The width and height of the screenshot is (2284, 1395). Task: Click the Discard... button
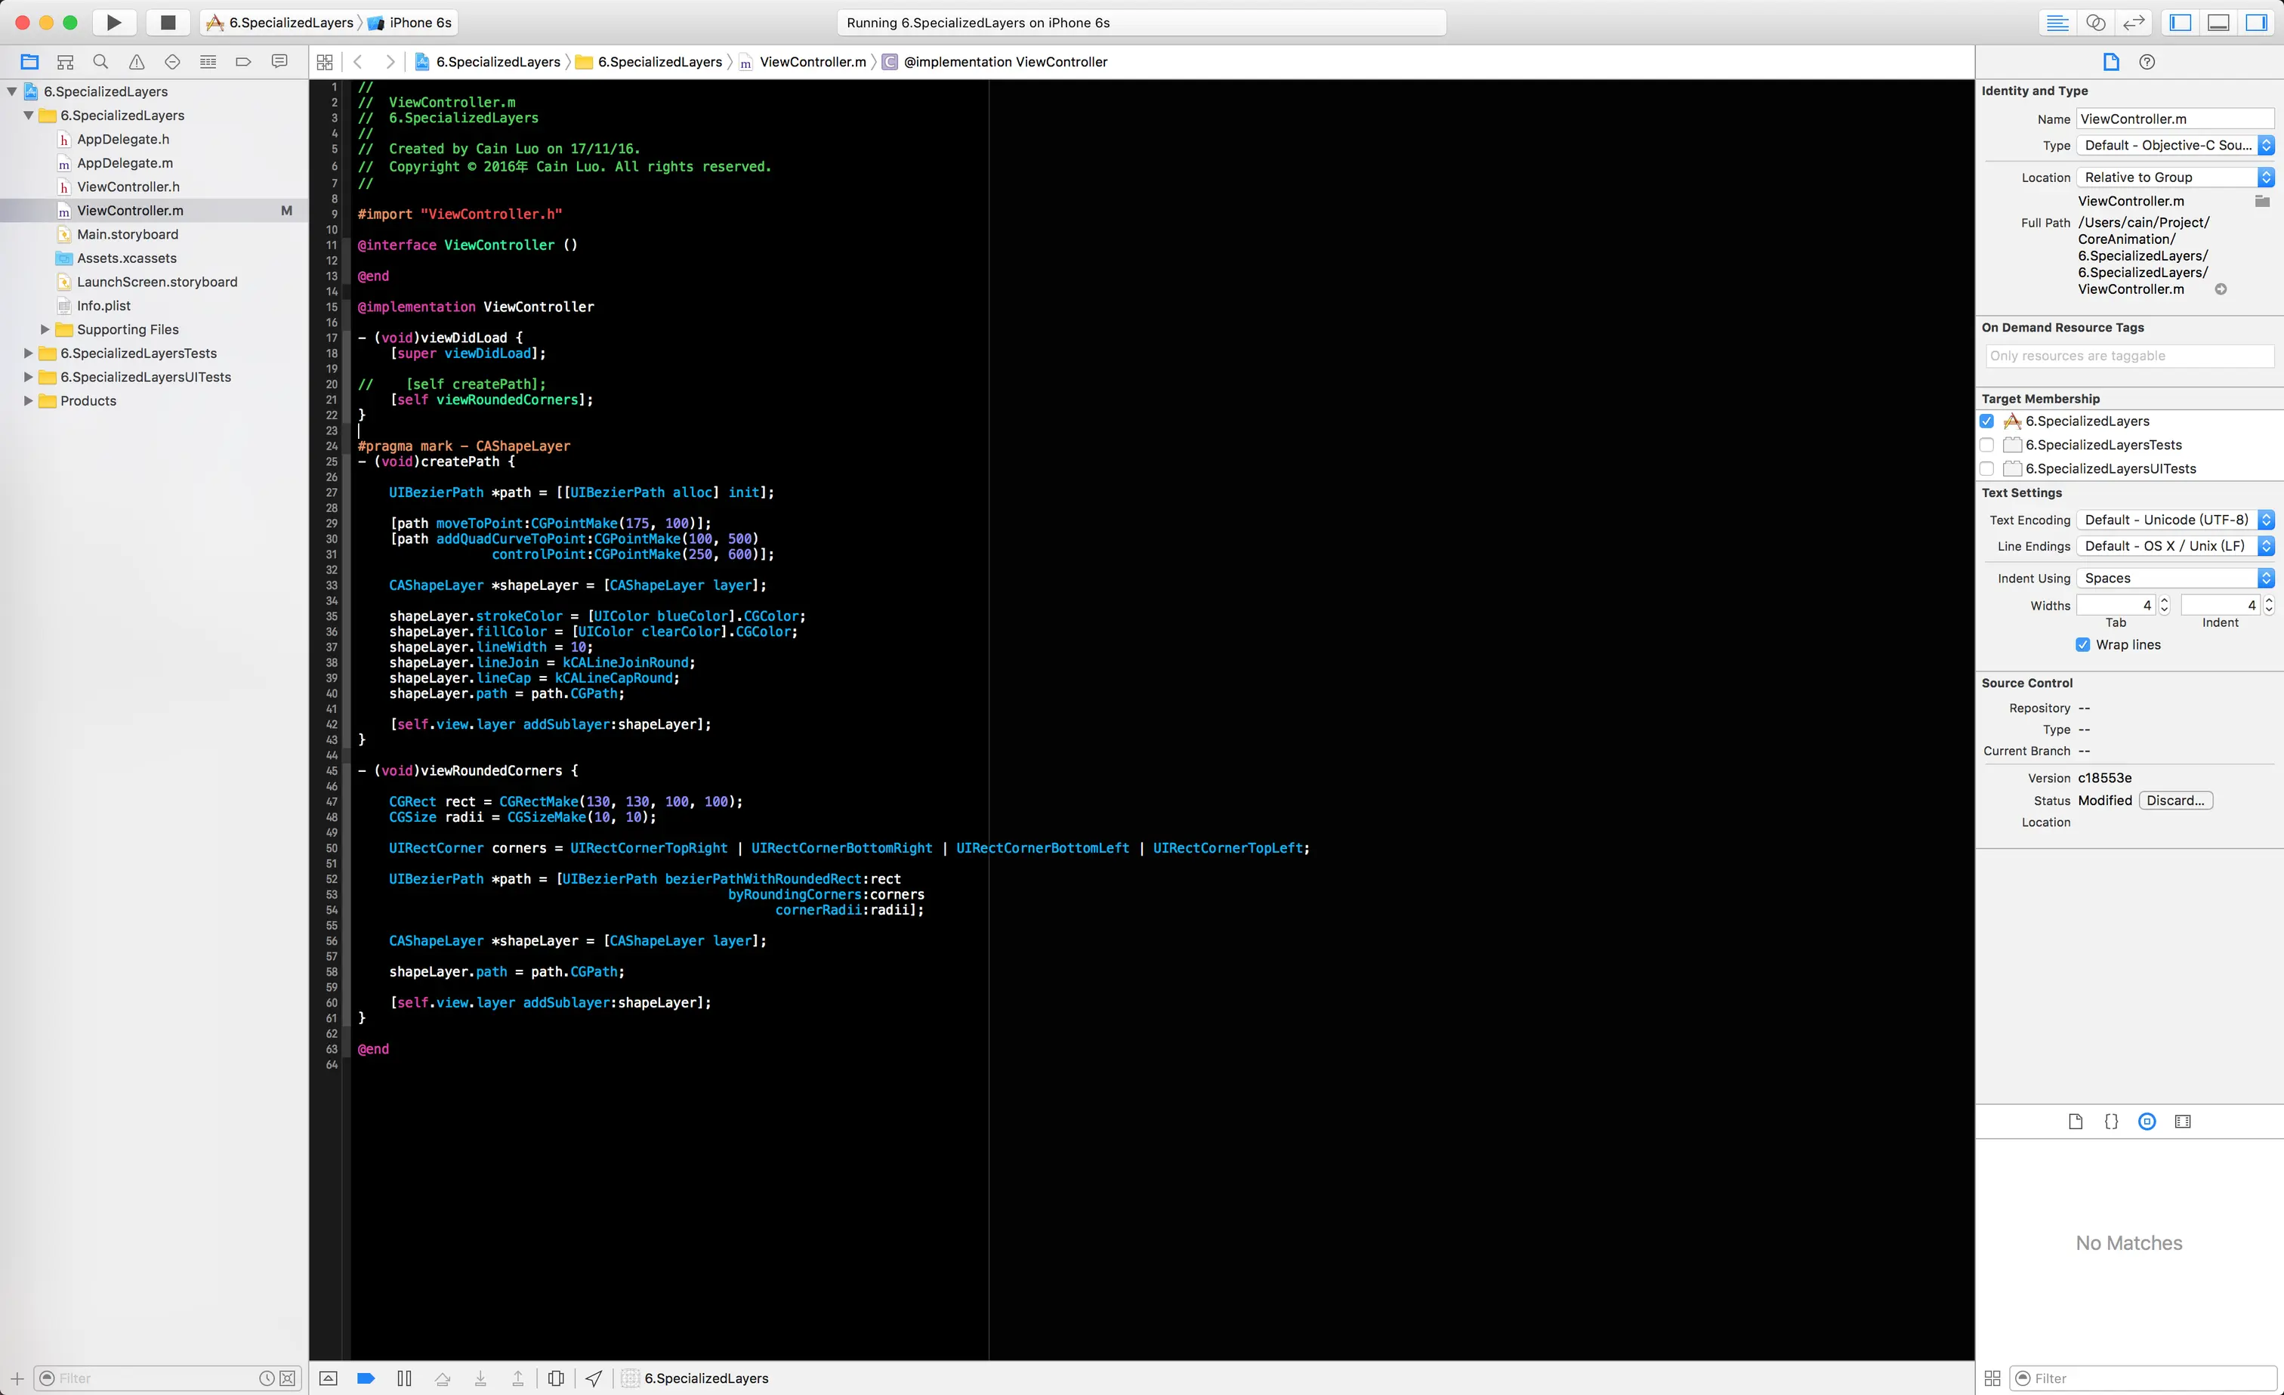[x=2174, y=800]
